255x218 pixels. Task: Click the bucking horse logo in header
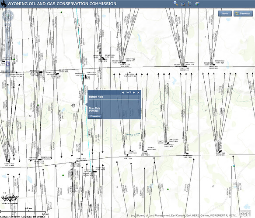pos(3,3)
